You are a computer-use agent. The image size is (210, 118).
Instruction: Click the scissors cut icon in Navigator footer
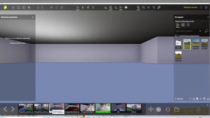click(x=201, y=99)
